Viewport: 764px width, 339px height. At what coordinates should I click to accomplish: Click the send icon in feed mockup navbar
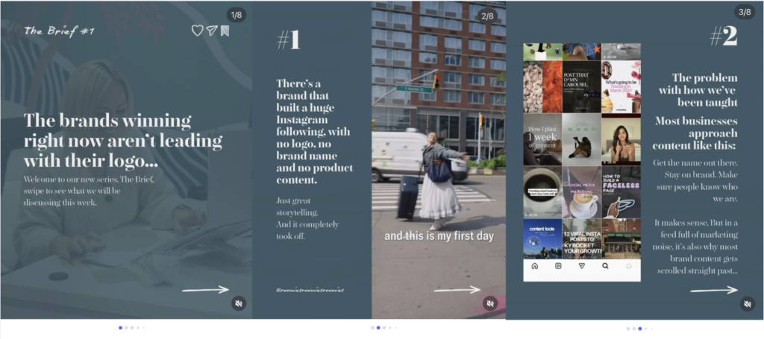[581, 265]
